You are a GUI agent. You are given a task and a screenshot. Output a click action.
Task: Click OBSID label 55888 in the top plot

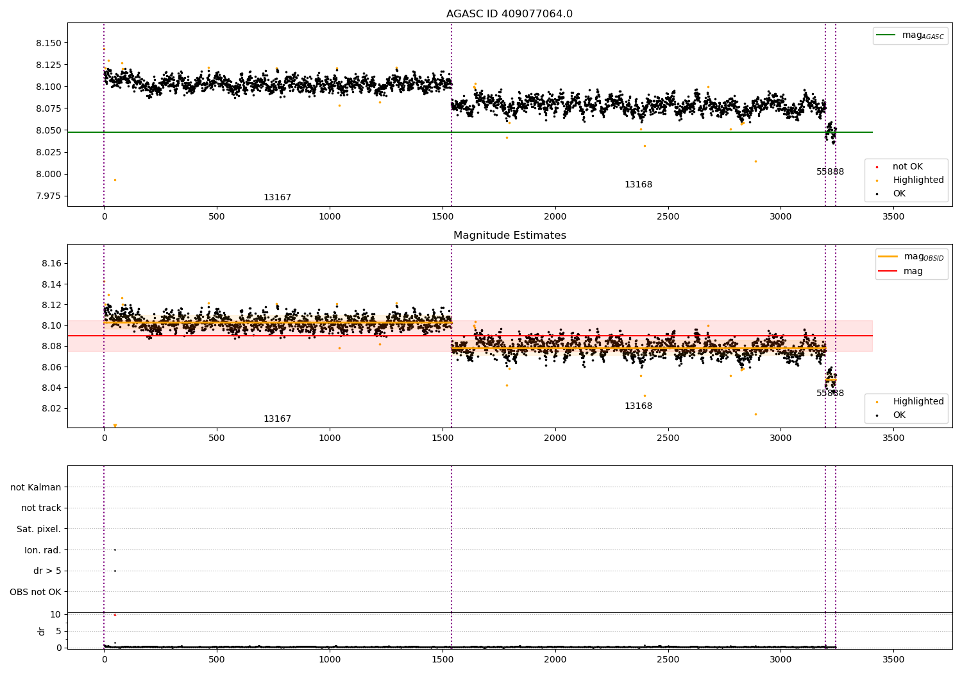click(x=830, y=172)
